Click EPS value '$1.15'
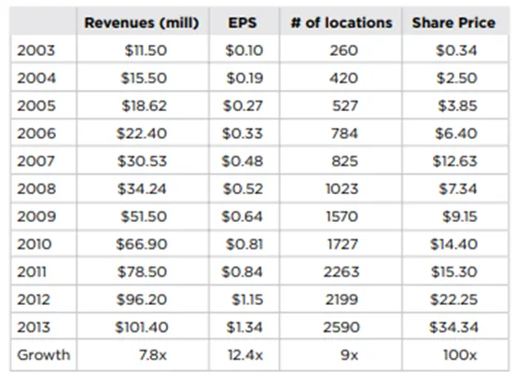515x373 pixels. click(247, 299)
